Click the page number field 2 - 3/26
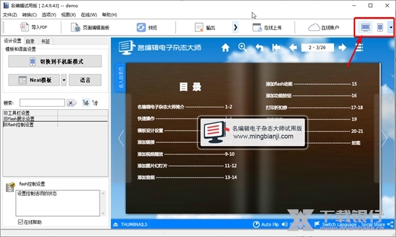Screen dimensions: 396x237 coord(317,47)
